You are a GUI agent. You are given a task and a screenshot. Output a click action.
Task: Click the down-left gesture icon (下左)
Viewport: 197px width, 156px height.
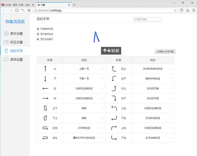click(114, 118)
